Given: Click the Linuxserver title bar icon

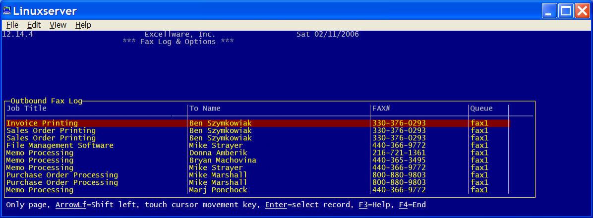Looking at the screenshot, I should click(x=7, y=10).
